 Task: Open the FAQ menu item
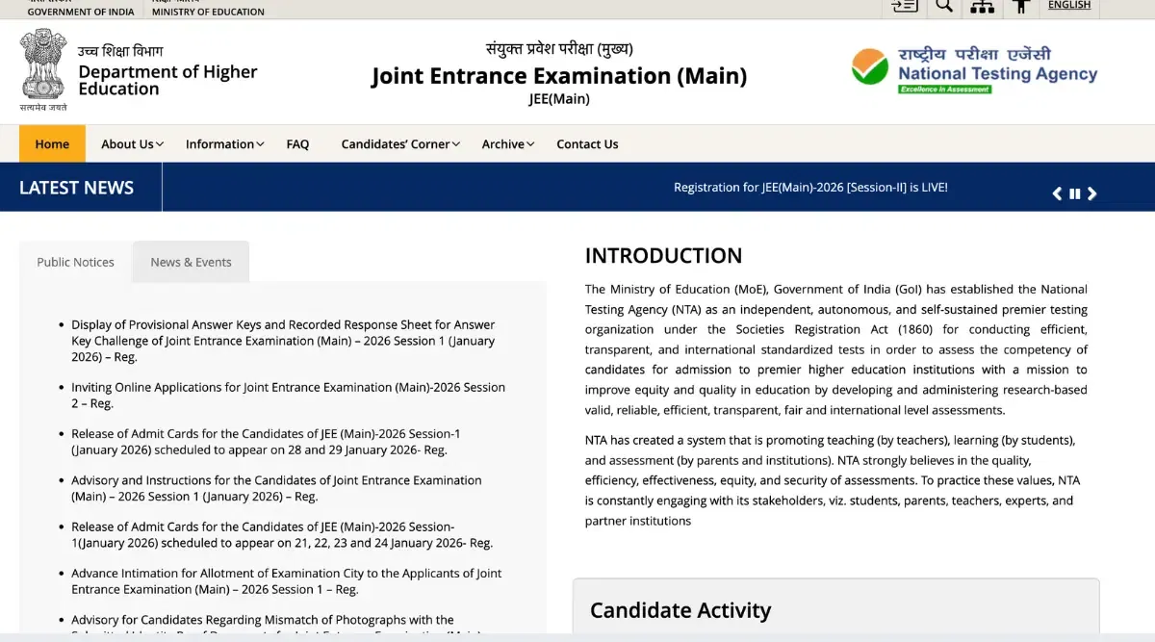tap(297, 143)
